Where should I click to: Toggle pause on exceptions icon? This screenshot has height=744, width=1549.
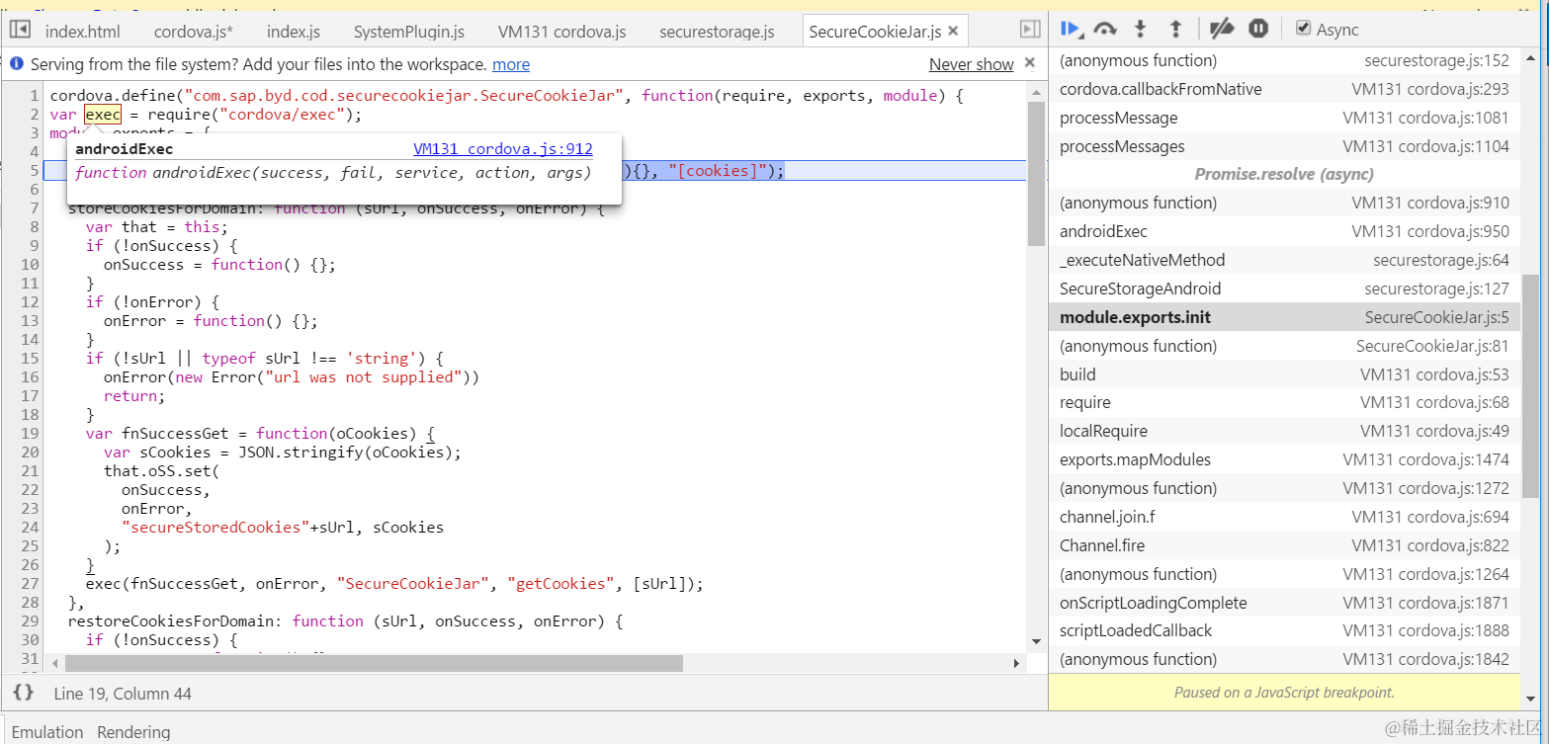[x=1258, y=29]
